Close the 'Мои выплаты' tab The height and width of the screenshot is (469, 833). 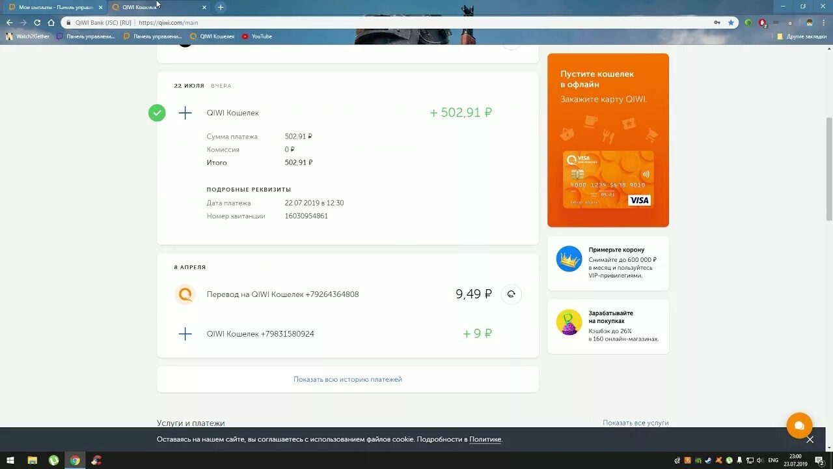tap(100, 7)
